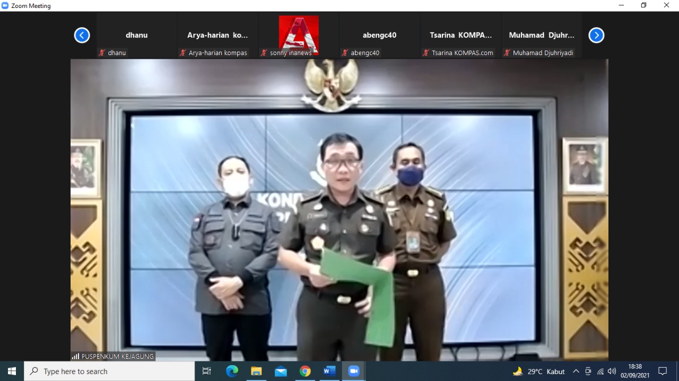
Task: Click the PUSPENKUM KEJAGUNG name label
Action: pyautogui.click(x=117, y=357)
